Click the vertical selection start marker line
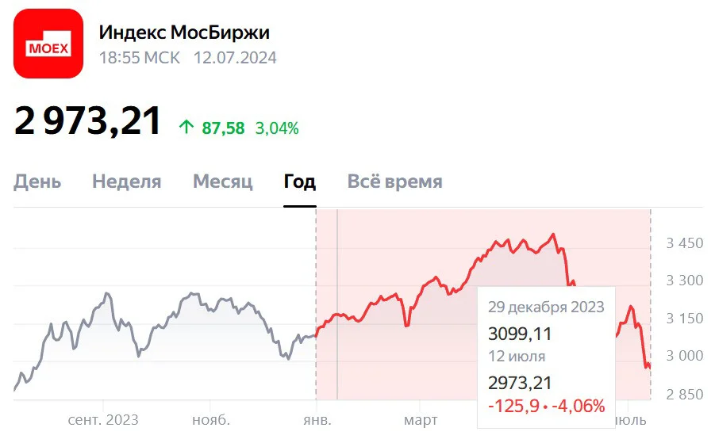The image size is (715, 443). 317,304
